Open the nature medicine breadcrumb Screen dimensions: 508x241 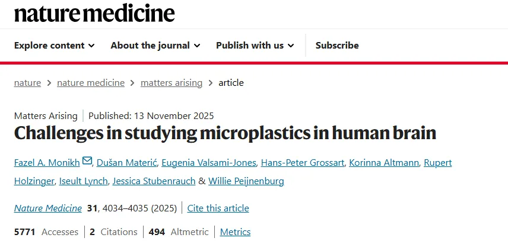(91, 83)
